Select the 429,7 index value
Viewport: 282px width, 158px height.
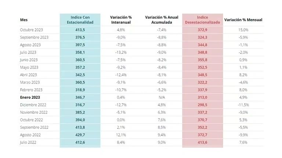(80, 135)
